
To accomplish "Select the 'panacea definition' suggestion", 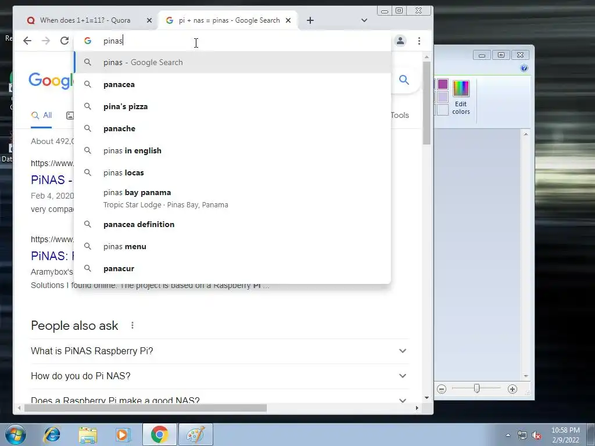I will (232, 225).
